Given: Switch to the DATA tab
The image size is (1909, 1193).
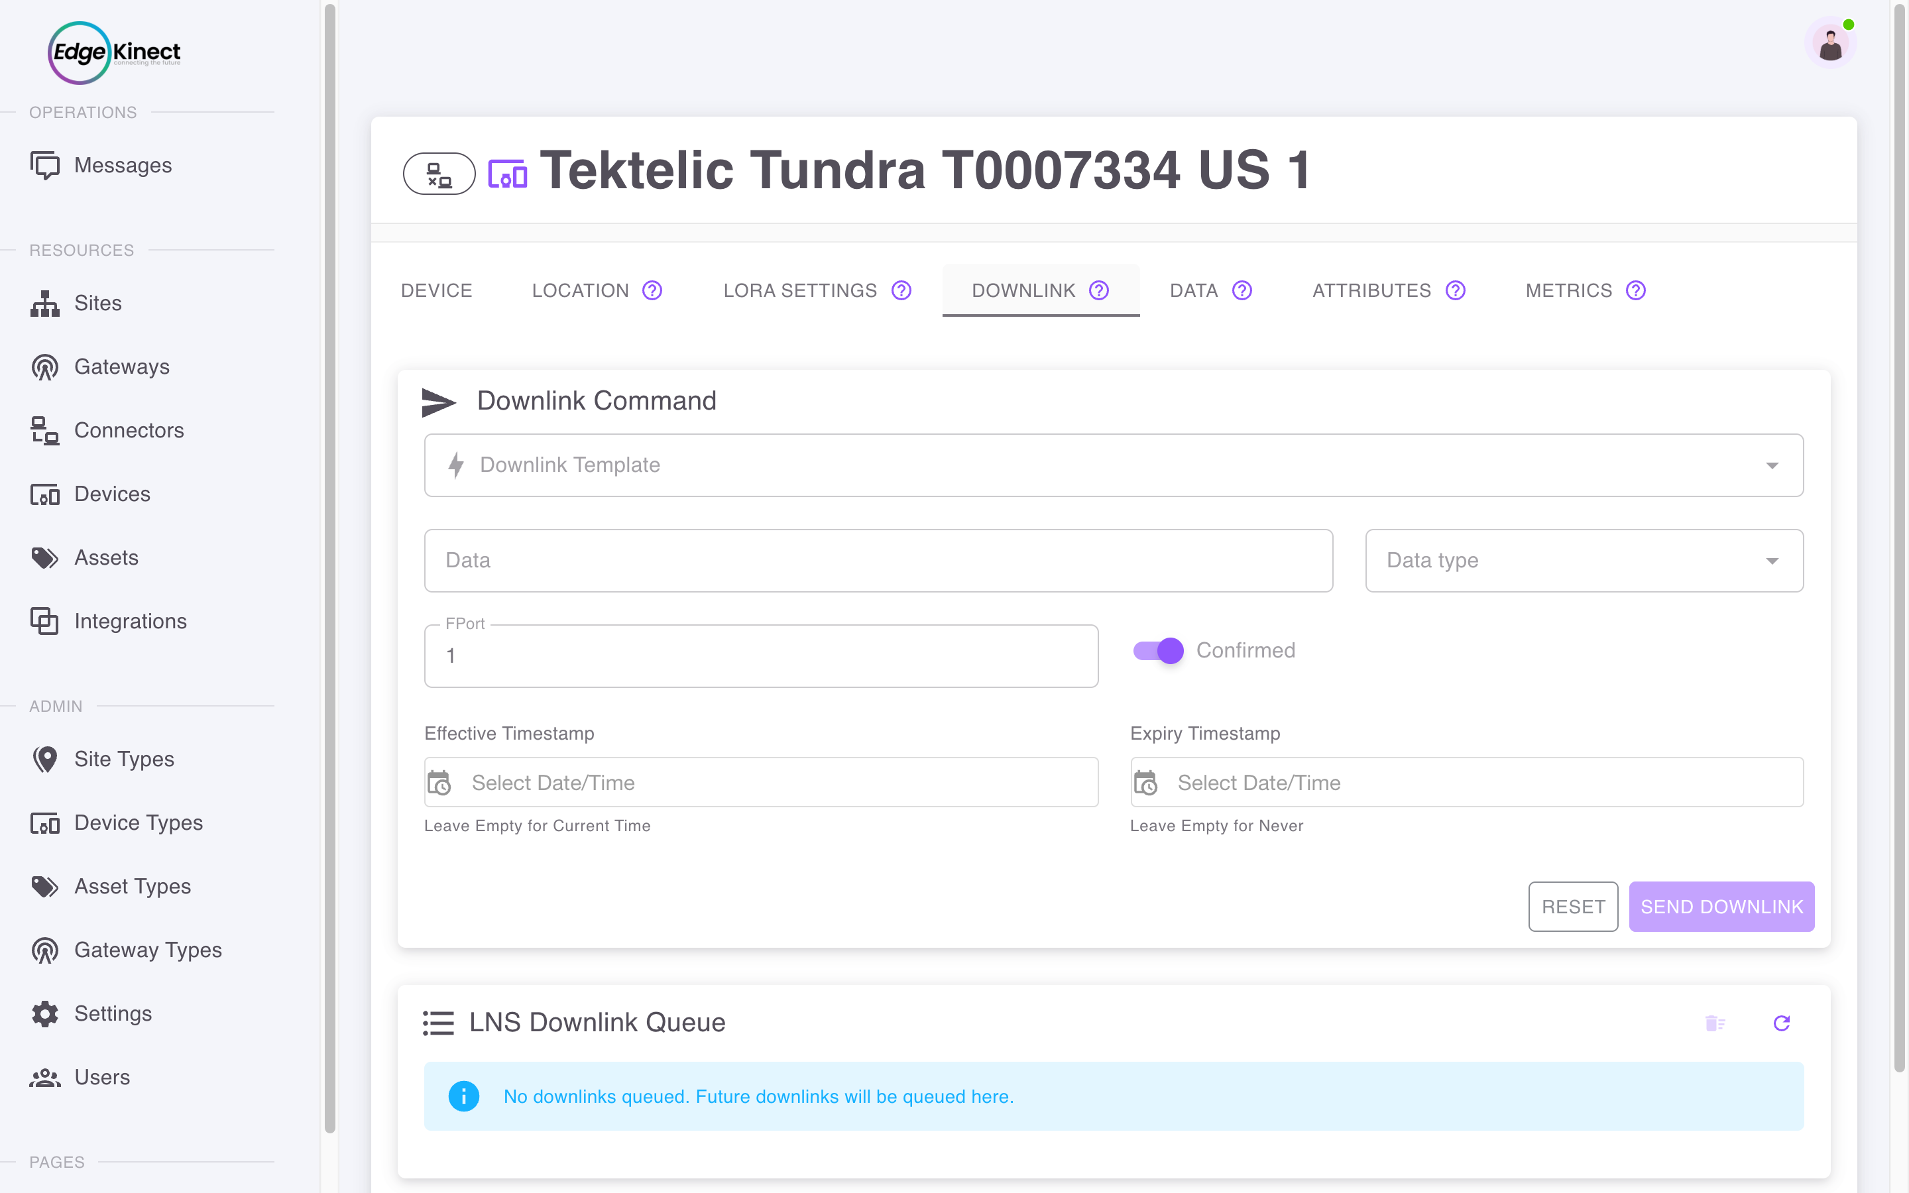Looking at the screenshot, I should pos(1211,290).
